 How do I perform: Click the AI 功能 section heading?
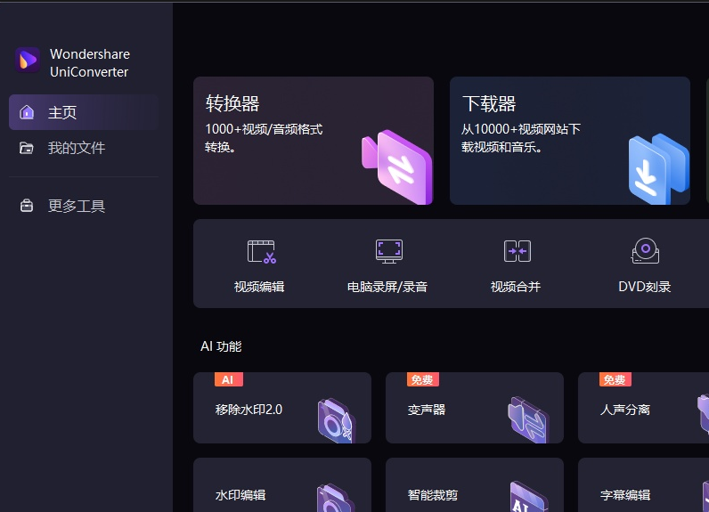point(221,346)
